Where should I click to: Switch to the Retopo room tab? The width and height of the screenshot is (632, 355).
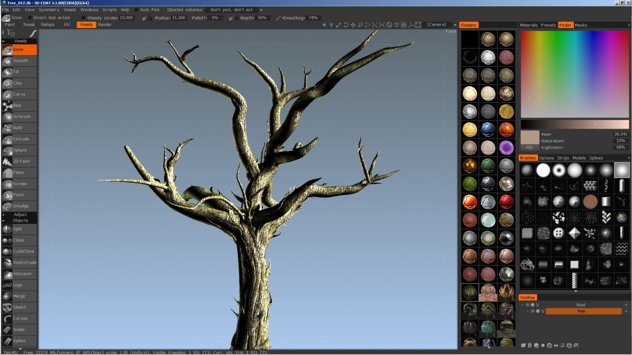(47, 25)
